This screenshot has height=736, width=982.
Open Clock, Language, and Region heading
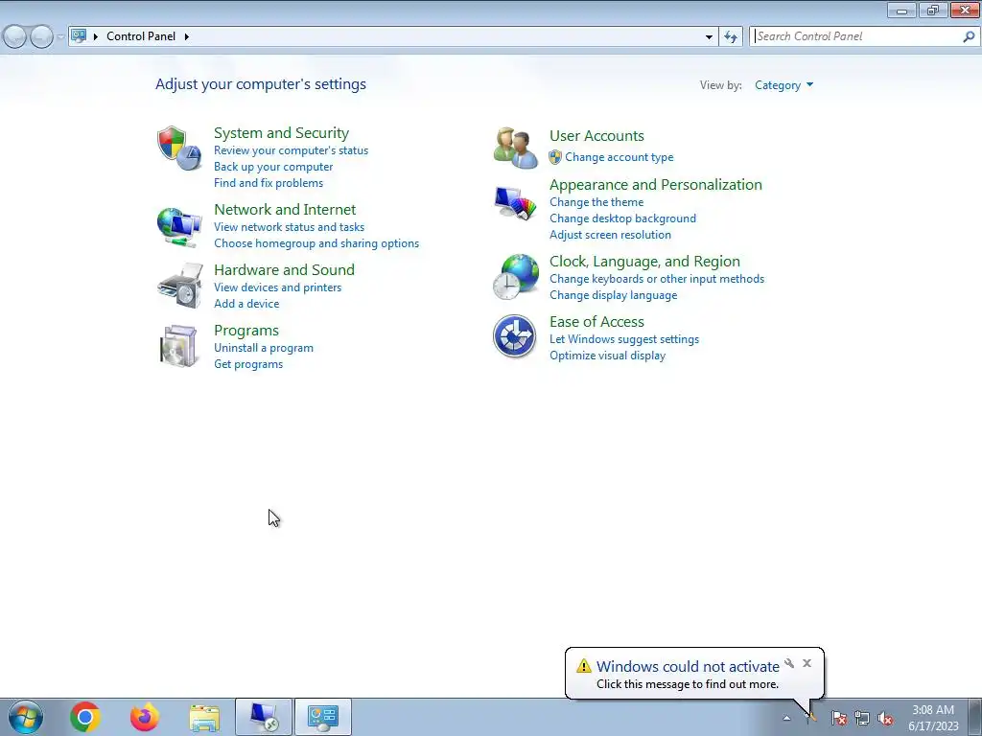(644, 261)
